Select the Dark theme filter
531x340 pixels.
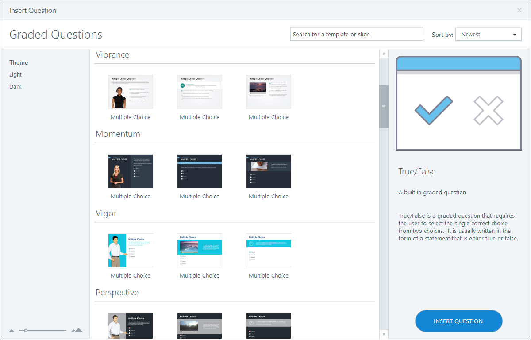(15, 86)
